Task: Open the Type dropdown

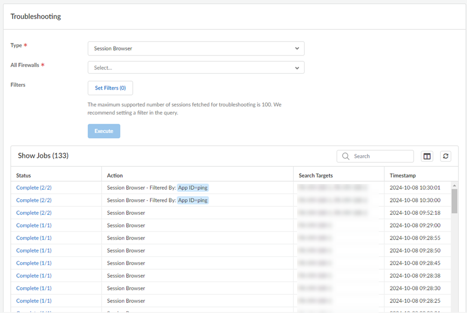Action: coord(196,48)
